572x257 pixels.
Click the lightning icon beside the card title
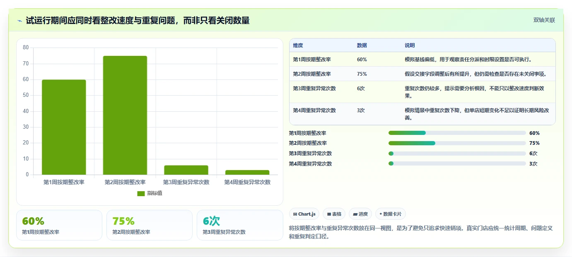[x=19, y=21]
